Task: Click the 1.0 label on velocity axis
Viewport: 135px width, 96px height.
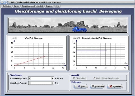Action: coord(74,43)
